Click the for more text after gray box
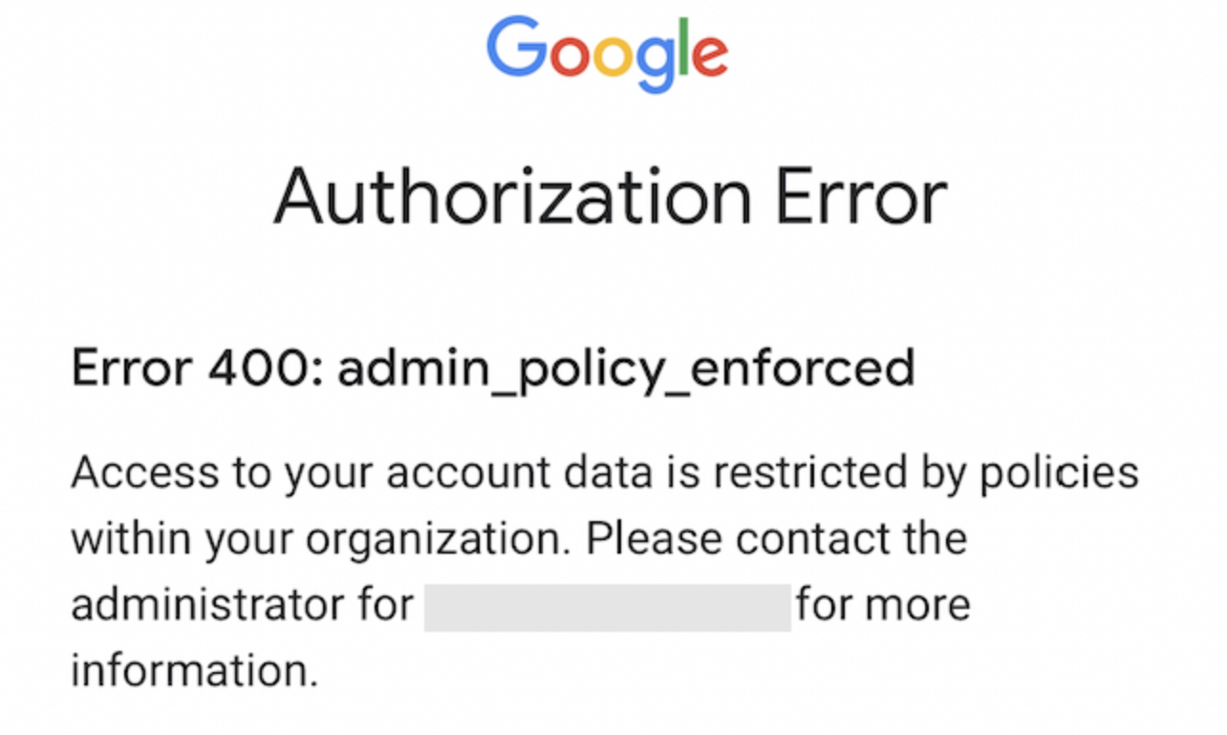The height and width of the screenshot is (735, 1227). [x=883, y=606]
